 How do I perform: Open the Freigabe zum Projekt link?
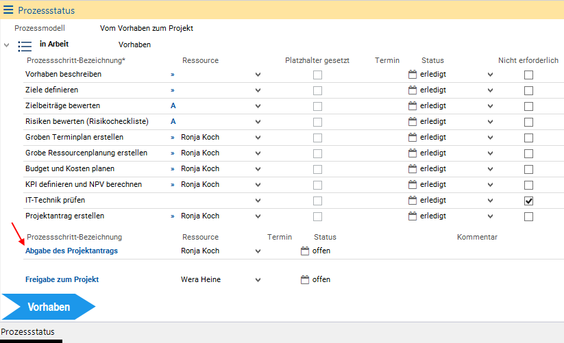click(62, 279)
